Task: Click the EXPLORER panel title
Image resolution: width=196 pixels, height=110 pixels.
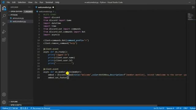Action: pos(14,7)
